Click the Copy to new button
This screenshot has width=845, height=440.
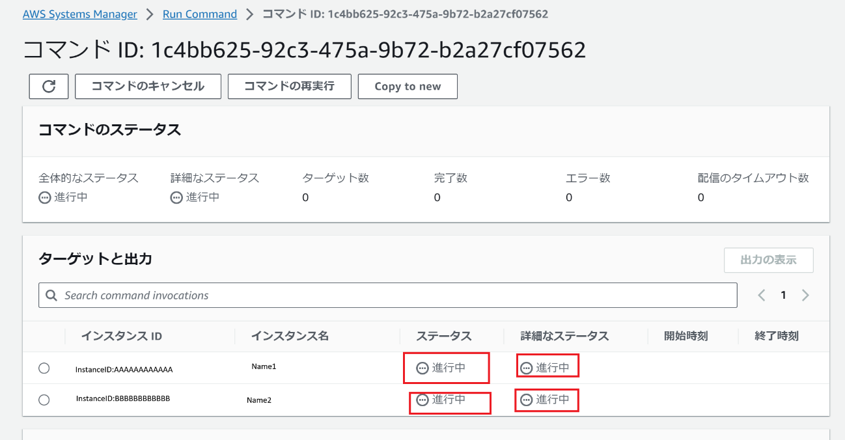(407, 86)
